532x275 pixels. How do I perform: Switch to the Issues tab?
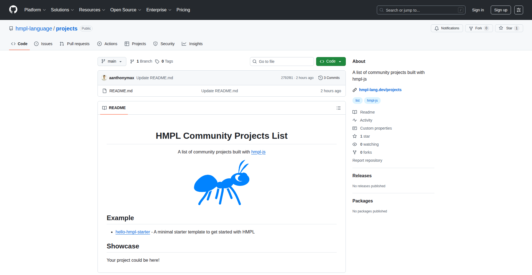point(43,44)
